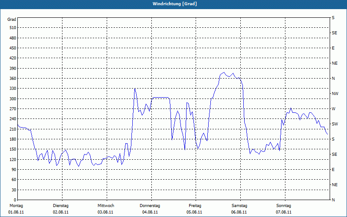Click the 30 degree axis label
This screenshot has width=347, height=217.
(14, 190)
